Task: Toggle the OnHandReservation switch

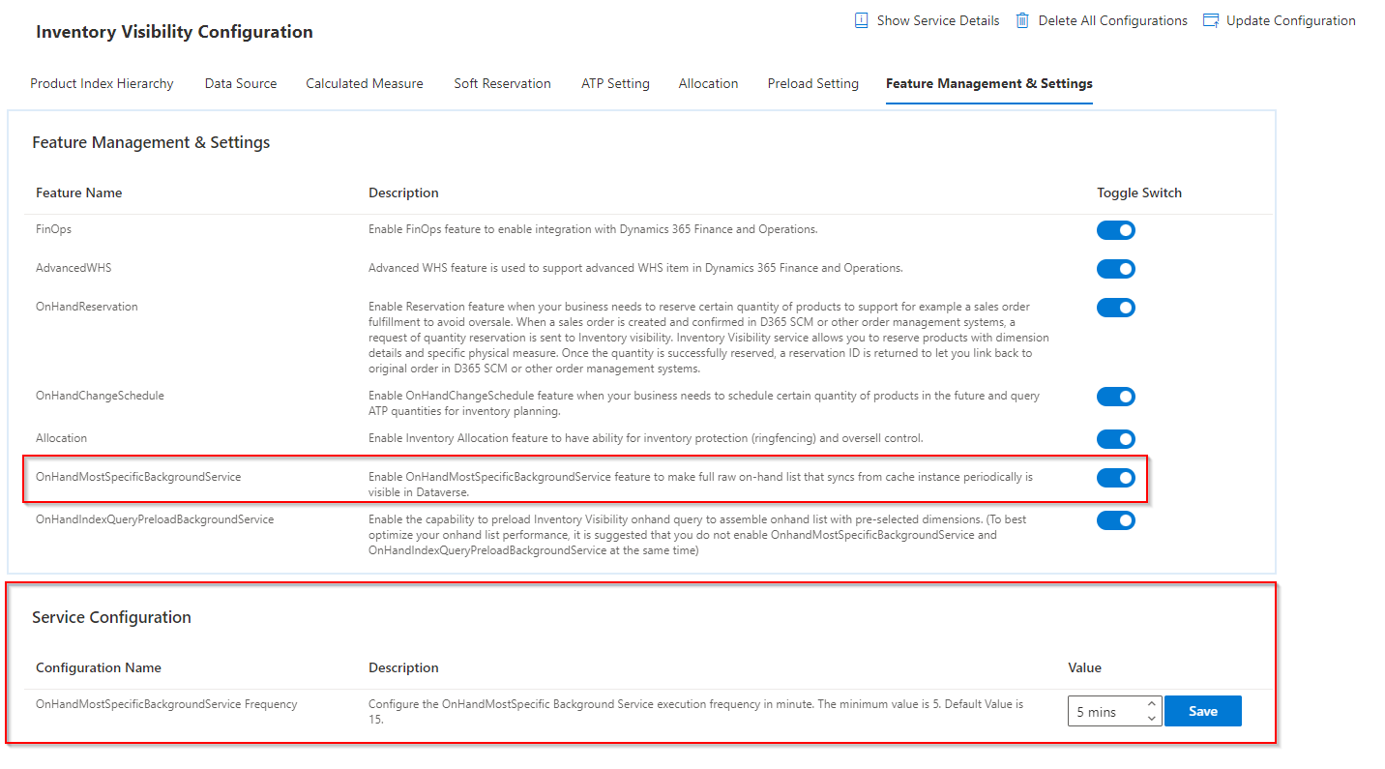Action: tap(1115, 308)
